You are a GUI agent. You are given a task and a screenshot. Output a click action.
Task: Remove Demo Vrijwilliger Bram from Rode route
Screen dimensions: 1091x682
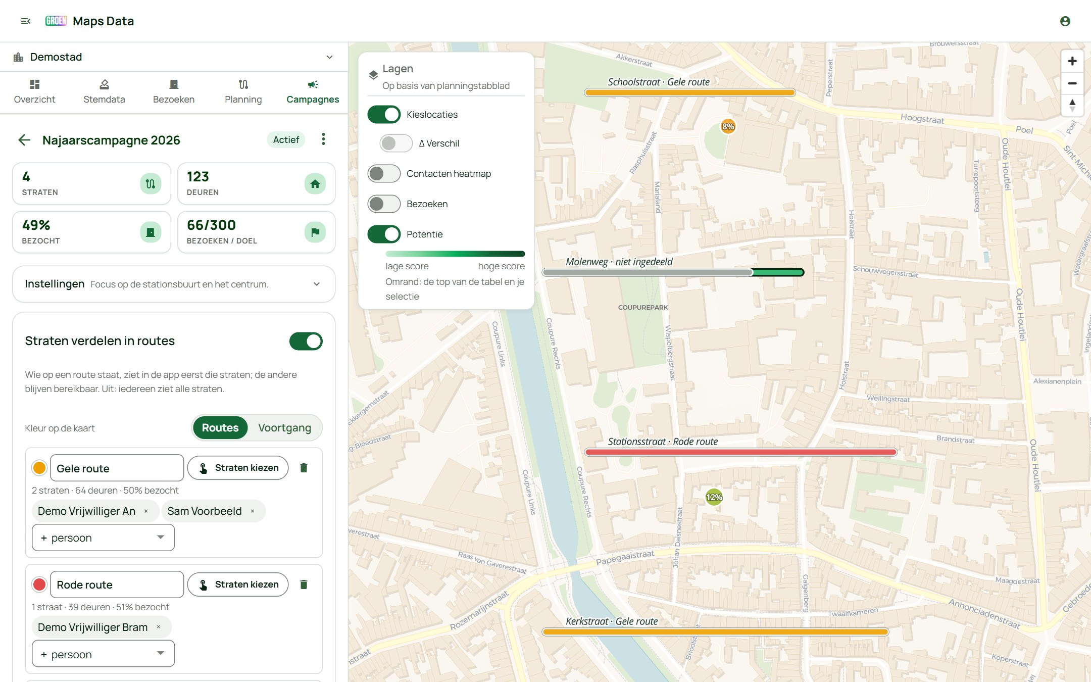(x=158, y=627)
